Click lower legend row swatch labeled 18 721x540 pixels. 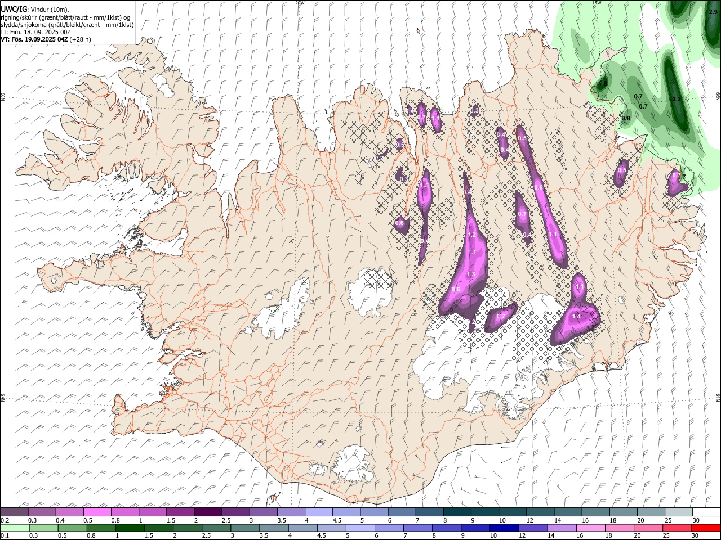pos(620,528)
